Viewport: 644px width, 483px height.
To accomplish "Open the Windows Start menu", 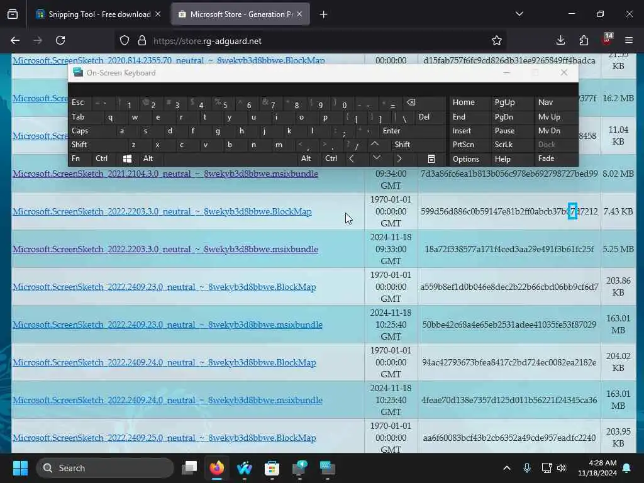I will 20,468.
